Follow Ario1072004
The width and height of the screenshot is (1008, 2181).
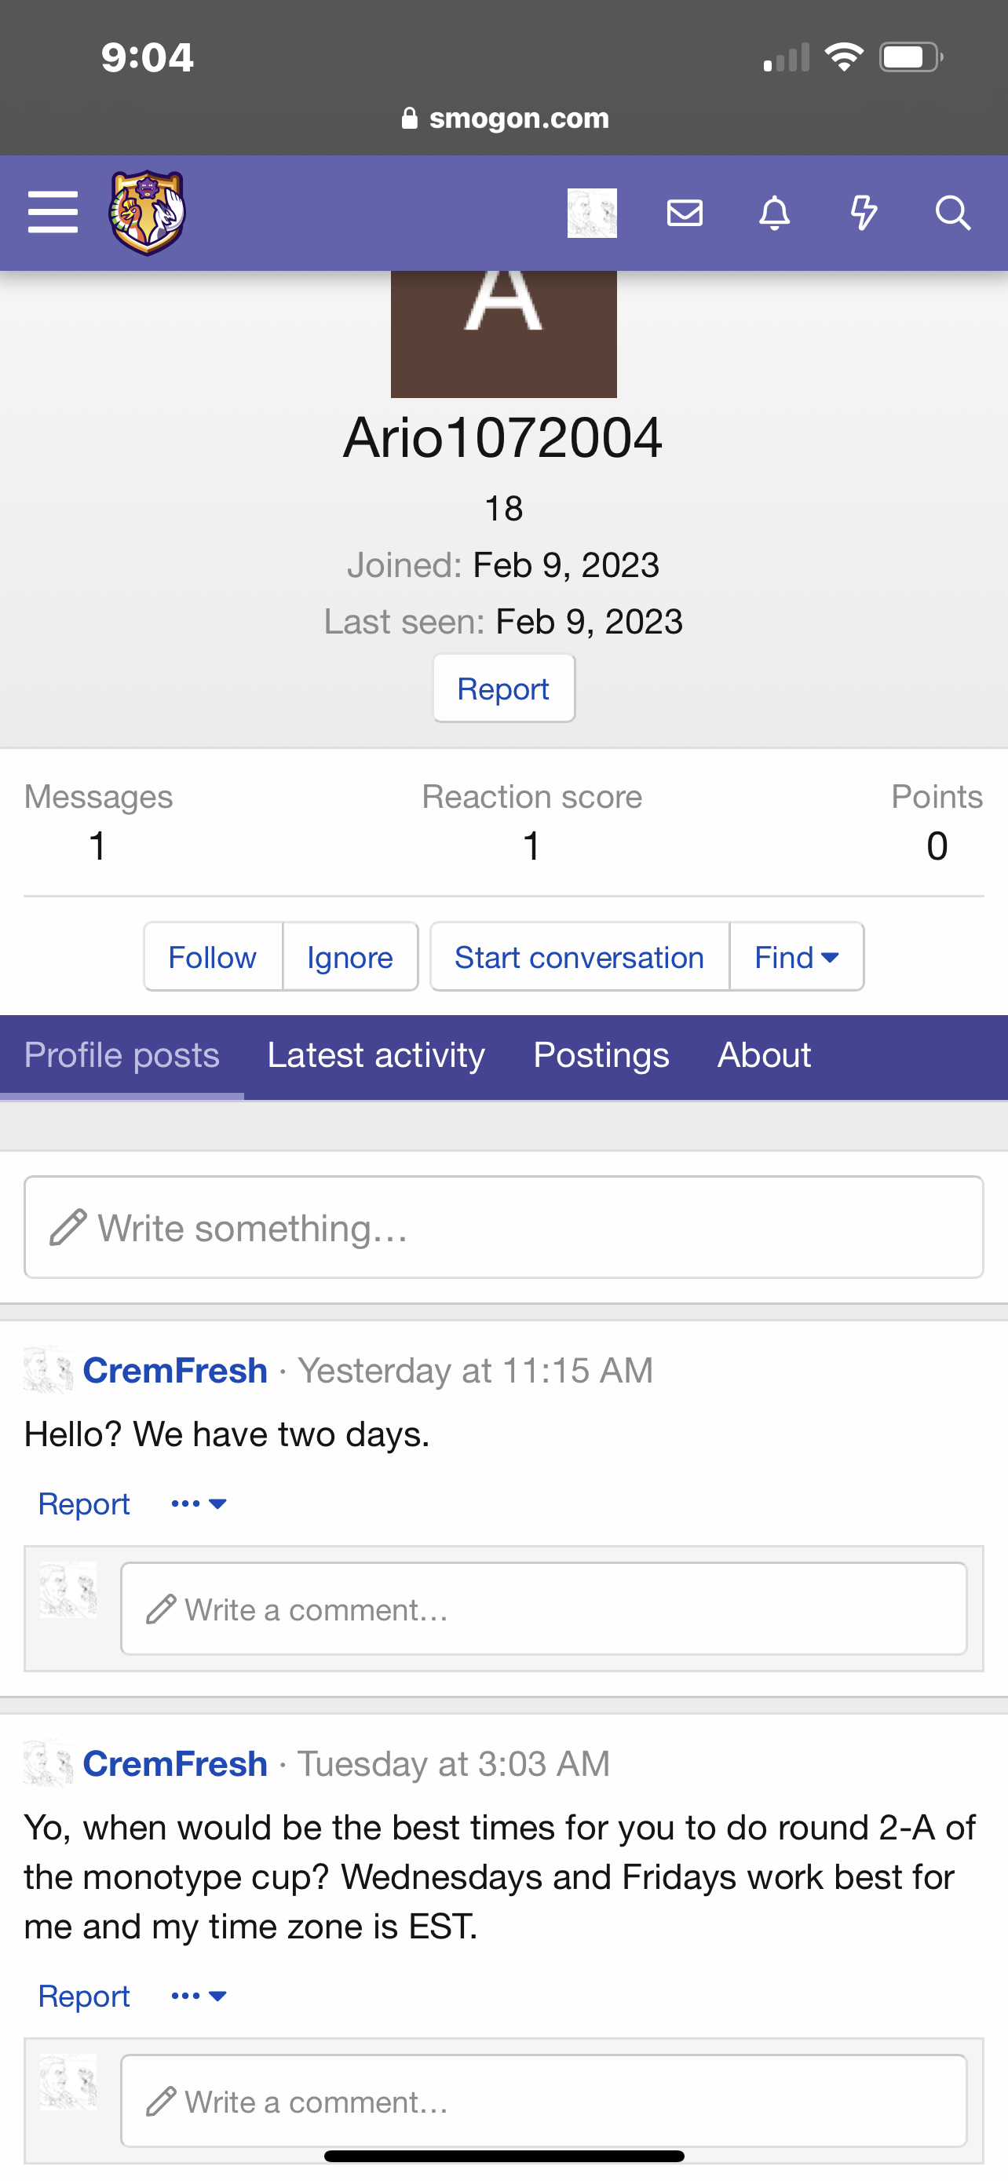[x=213, y=957]
